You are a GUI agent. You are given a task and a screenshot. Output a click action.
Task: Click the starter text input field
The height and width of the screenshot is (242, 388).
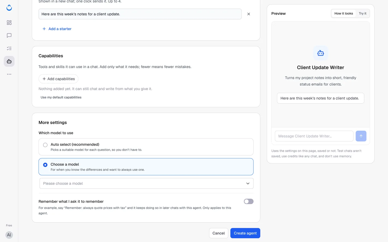point(140,14)
